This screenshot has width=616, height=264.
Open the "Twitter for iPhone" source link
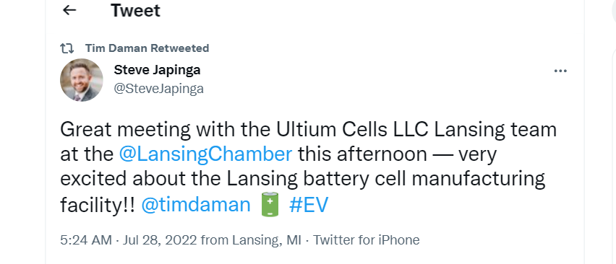(366, 239)
